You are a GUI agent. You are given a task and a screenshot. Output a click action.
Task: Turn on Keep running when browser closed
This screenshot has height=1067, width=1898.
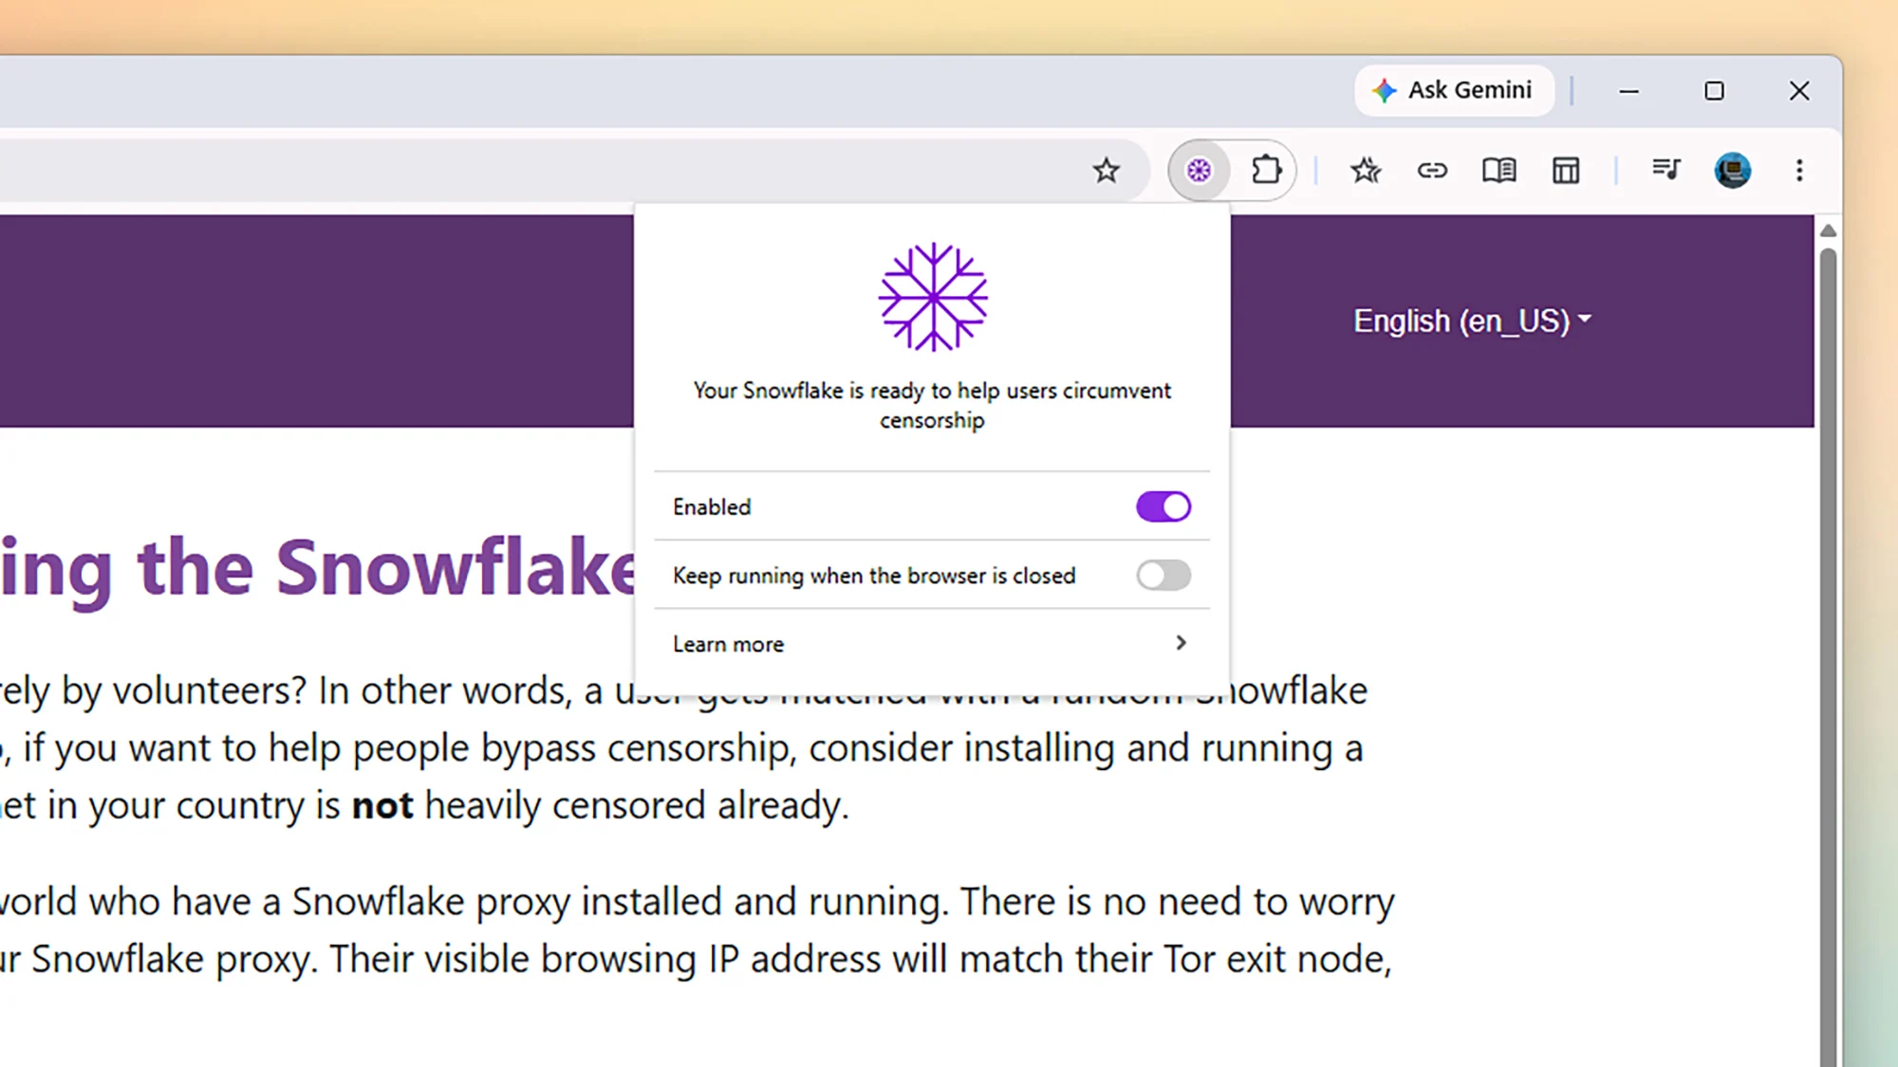pyautogui.click(x=1163, y=575)
